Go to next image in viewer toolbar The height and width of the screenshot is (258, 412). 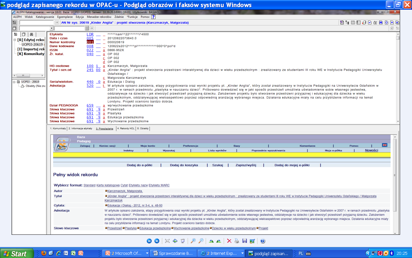point(157,241)
